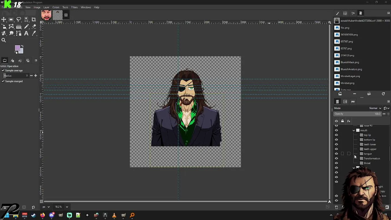Select the Free Select lasso tool
Screen dimensions: 391x220
19,20
